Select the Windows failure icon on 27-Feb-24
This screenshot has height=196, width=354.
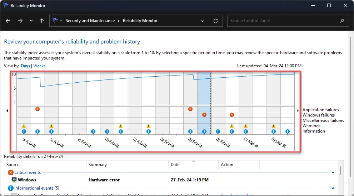pyautogui.click(x=204, y=115)
